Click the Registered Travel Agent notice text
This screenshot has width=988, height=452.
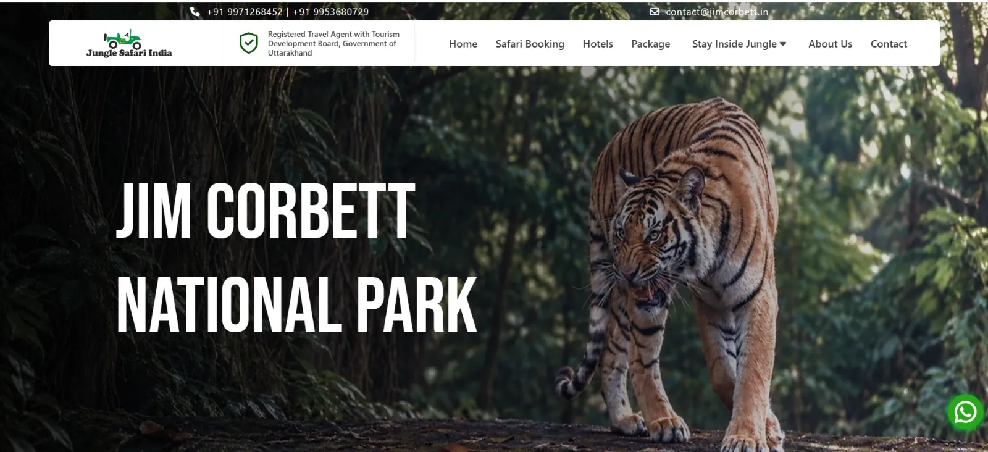click(333, 43)
